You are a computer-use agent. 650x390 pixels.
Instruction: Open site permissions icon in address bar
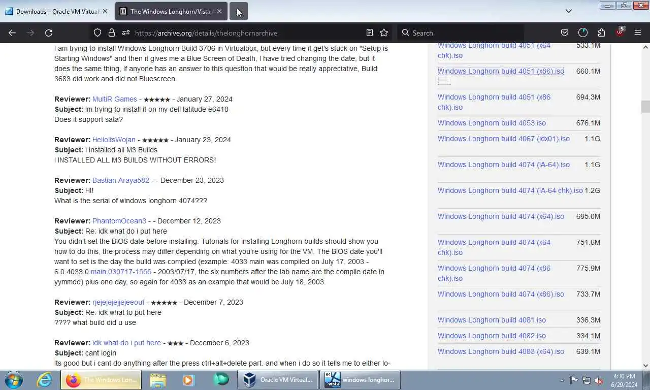126,33
